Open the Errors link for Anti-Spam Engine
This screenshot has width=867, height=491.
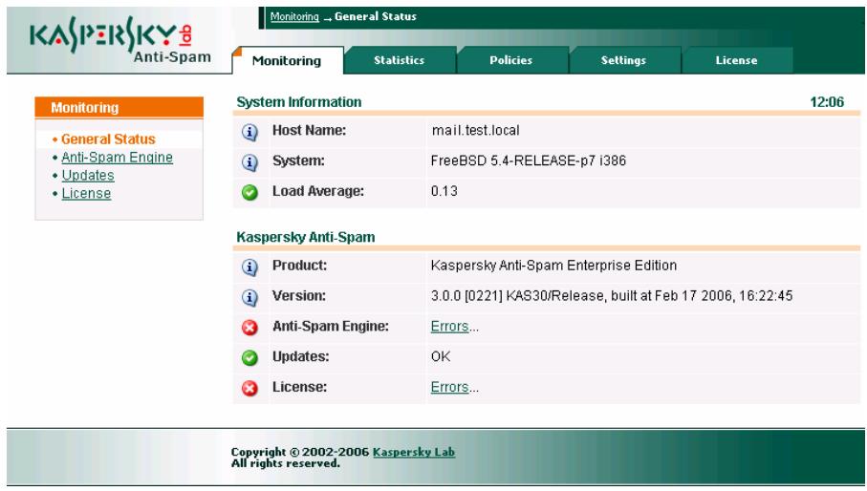(449, 327)
